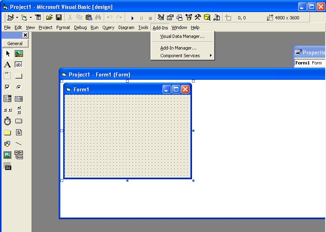
Task: Open the View menu
Action: coord(30,27)
